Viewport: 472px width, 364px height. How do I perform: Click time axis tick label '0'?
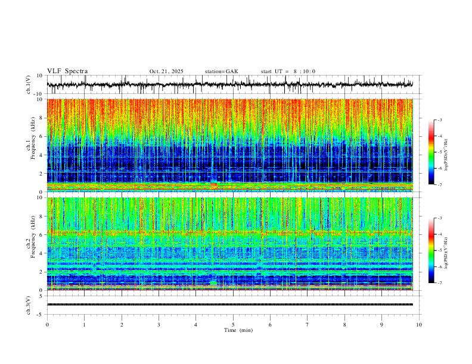pyautogui.click(x=47, y=325)
